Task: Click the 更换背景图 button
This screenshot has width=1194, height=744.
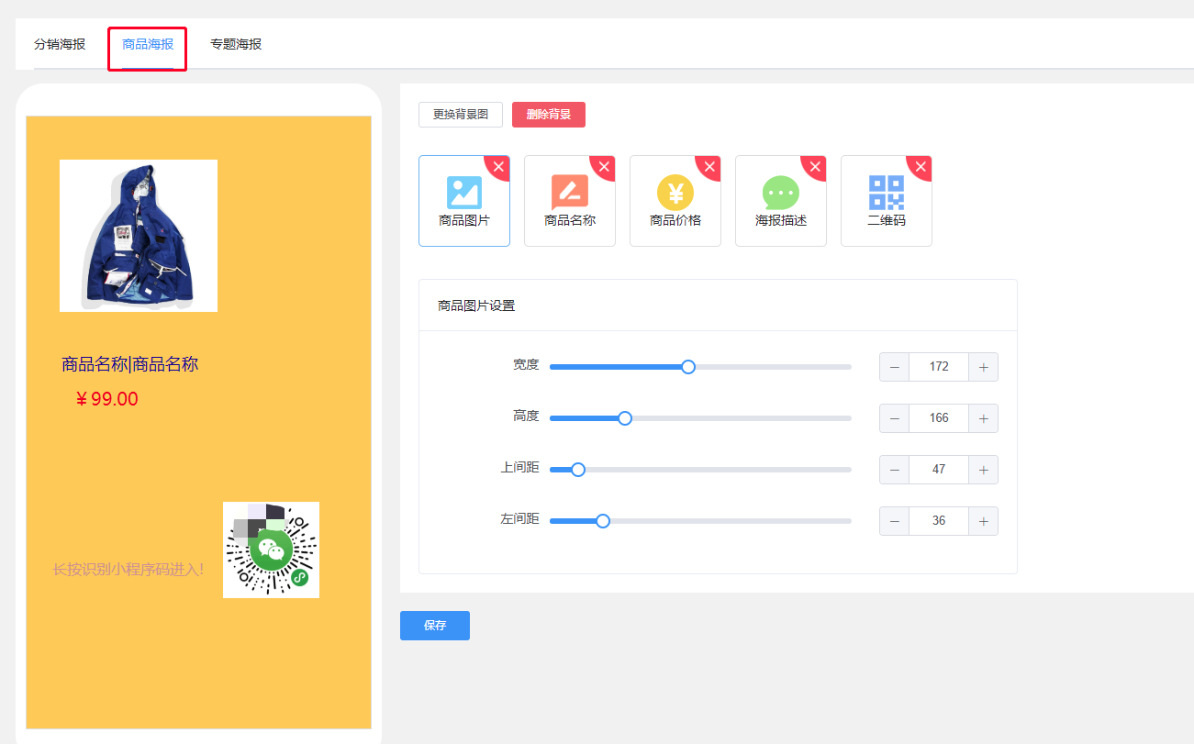Action: [x=461, y=115]
